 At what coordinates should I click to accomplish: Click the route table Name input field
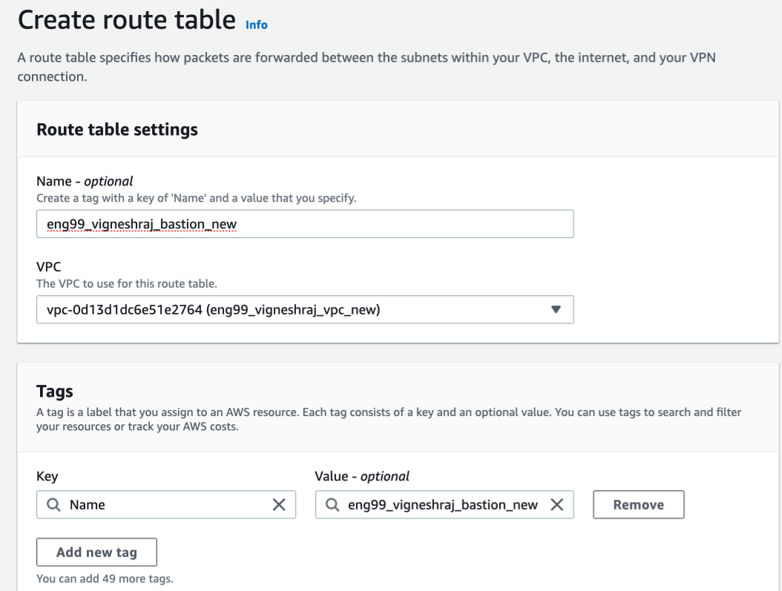[x=304, y=223]
